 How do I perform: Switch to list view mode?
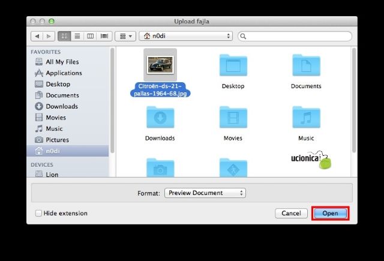[77, 36]
